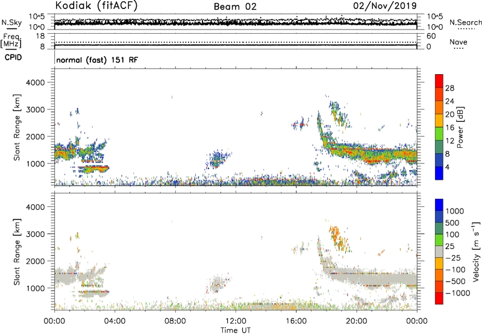Click the "Freq. [MHz]" axis label
This screenshot has width=482, height=334.
click(x=11, y=40)
